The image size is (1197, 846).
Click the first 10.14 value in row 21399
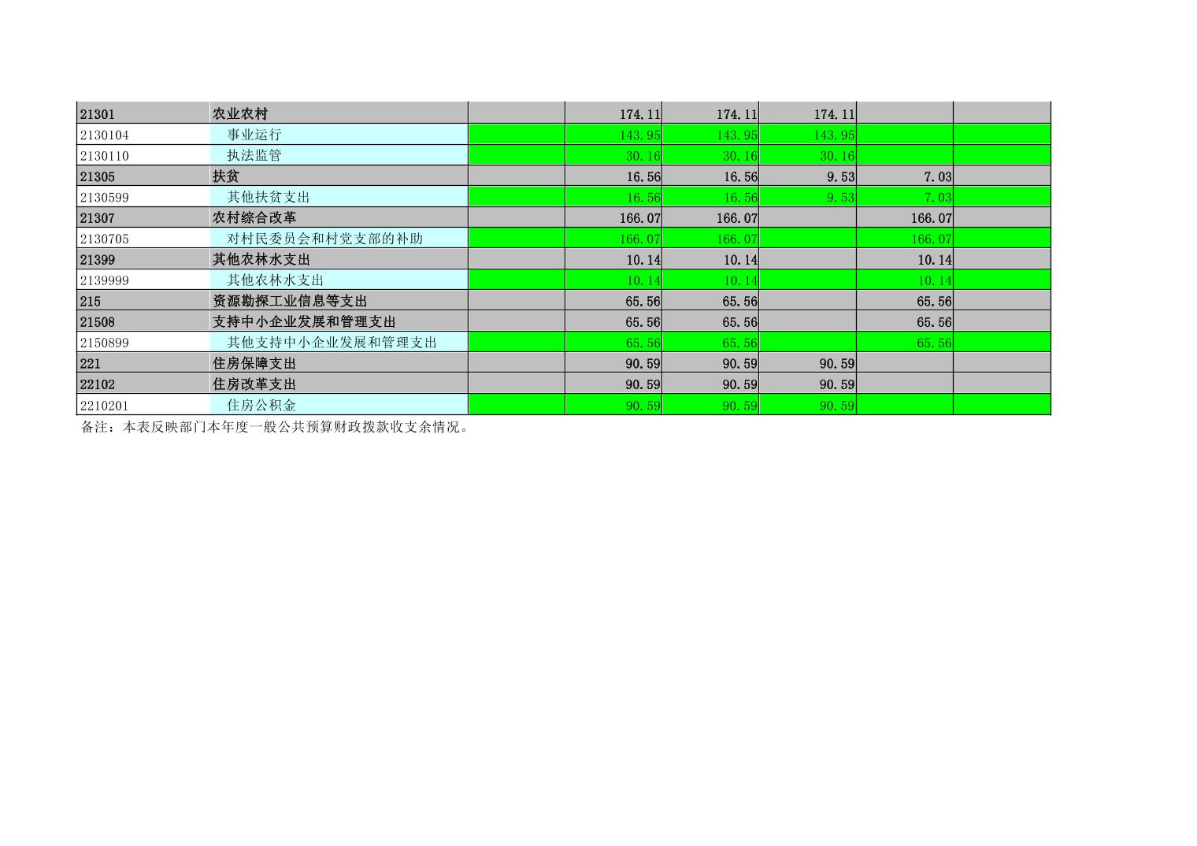(643, 260)
